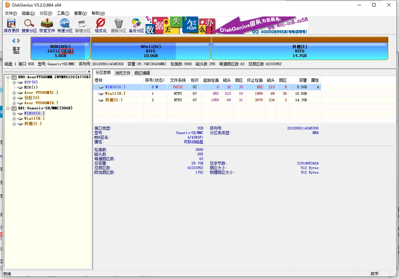Open the 工具(T) menu
Viewport: 399px width, 279px height.
click(63, 13)
